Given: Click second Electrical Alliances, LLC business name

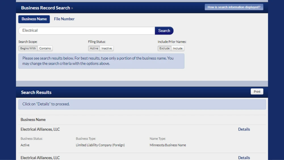Looking at the screenshot, I should (40, 157).
